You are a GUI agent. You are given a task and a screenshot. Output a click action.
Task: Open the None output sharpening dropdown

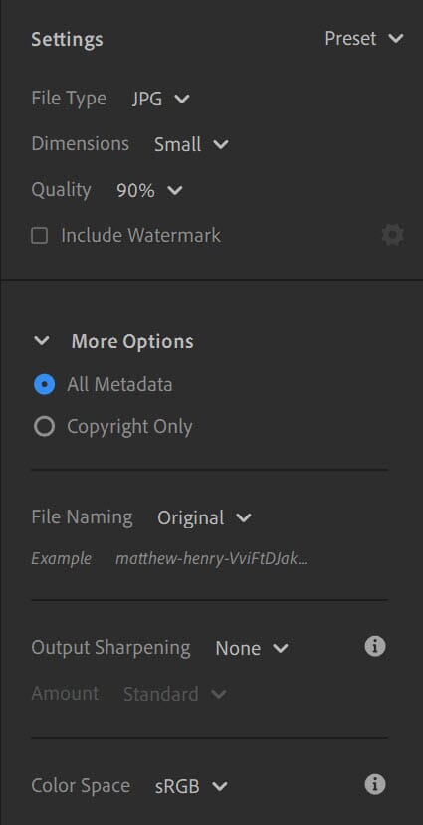click(x=252, y=648)
